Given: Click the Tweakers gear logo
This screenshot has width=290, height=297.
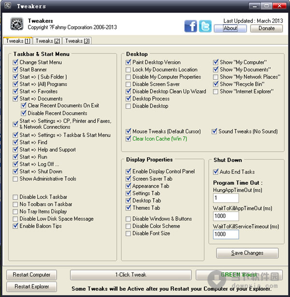Looking at the screenshot, I should click(x=17, y=24).
